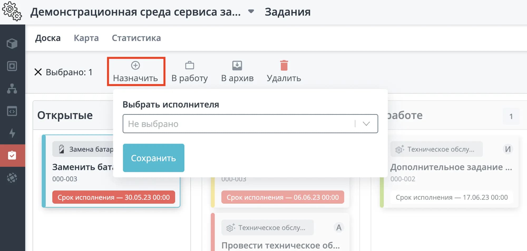527x251 pixels.
Task: Click the chevron in the executor select
Action: point(366,124)
